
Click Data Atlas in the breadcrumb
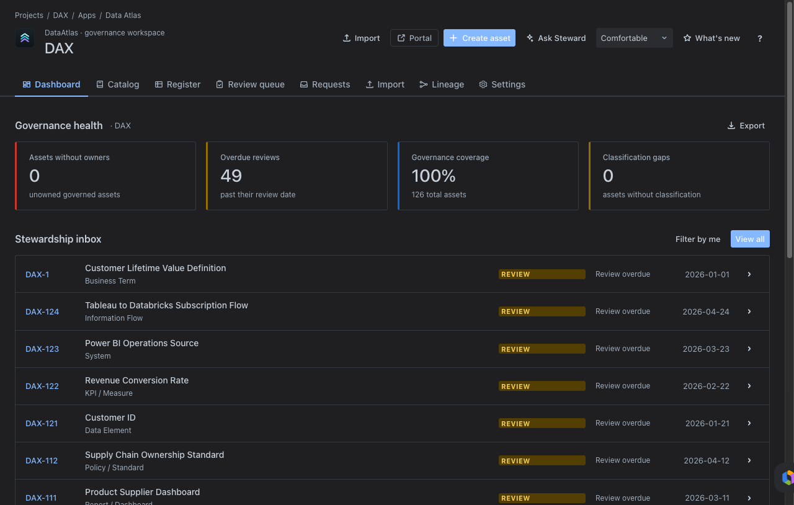click(123, 15)
